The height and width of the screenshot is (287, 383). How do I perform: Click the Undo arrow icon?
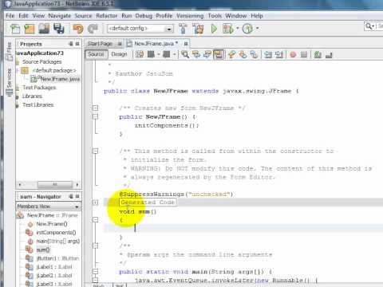(78, 29)
